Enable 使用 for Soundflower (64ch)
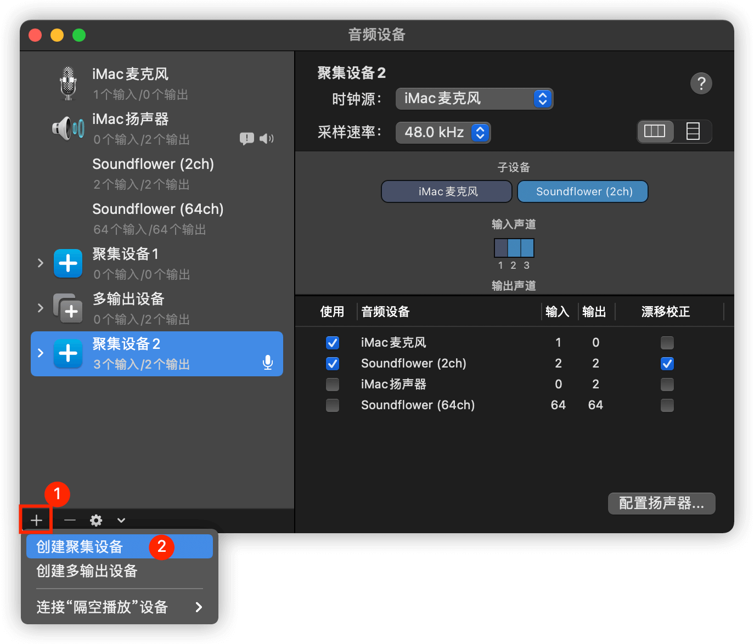The width and height of the screenshot is (754, 644). [333, 405]
